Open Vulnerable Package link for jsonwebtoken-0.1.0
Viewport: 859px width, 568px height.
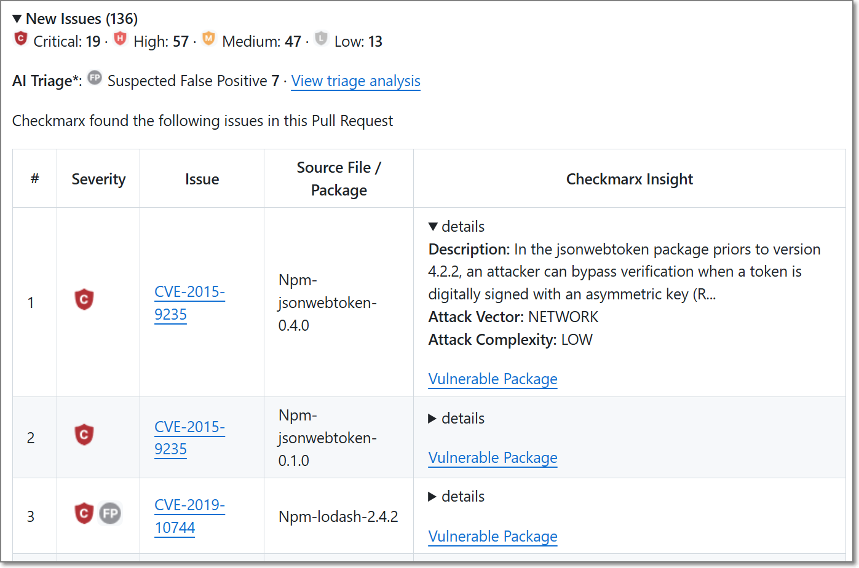click(x=493, y=458)
